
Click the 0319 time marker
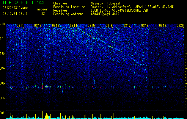pos(163,25)
